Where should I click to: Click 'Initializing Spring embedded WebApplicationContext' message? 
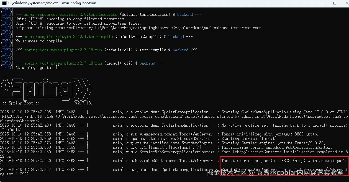tap(277, 147)
